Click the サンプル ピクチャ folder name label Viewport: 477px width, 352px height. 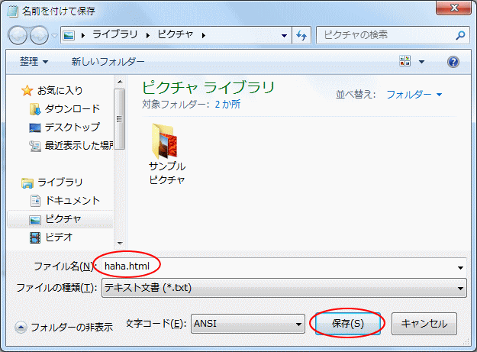(167, 173)
